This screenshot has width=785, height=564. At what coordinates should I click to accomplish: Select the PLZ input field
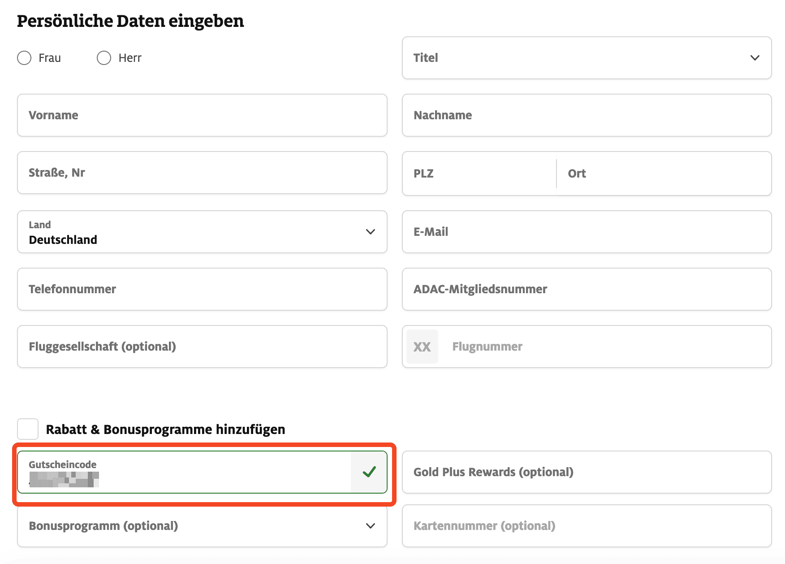click(x=479, y=174)
